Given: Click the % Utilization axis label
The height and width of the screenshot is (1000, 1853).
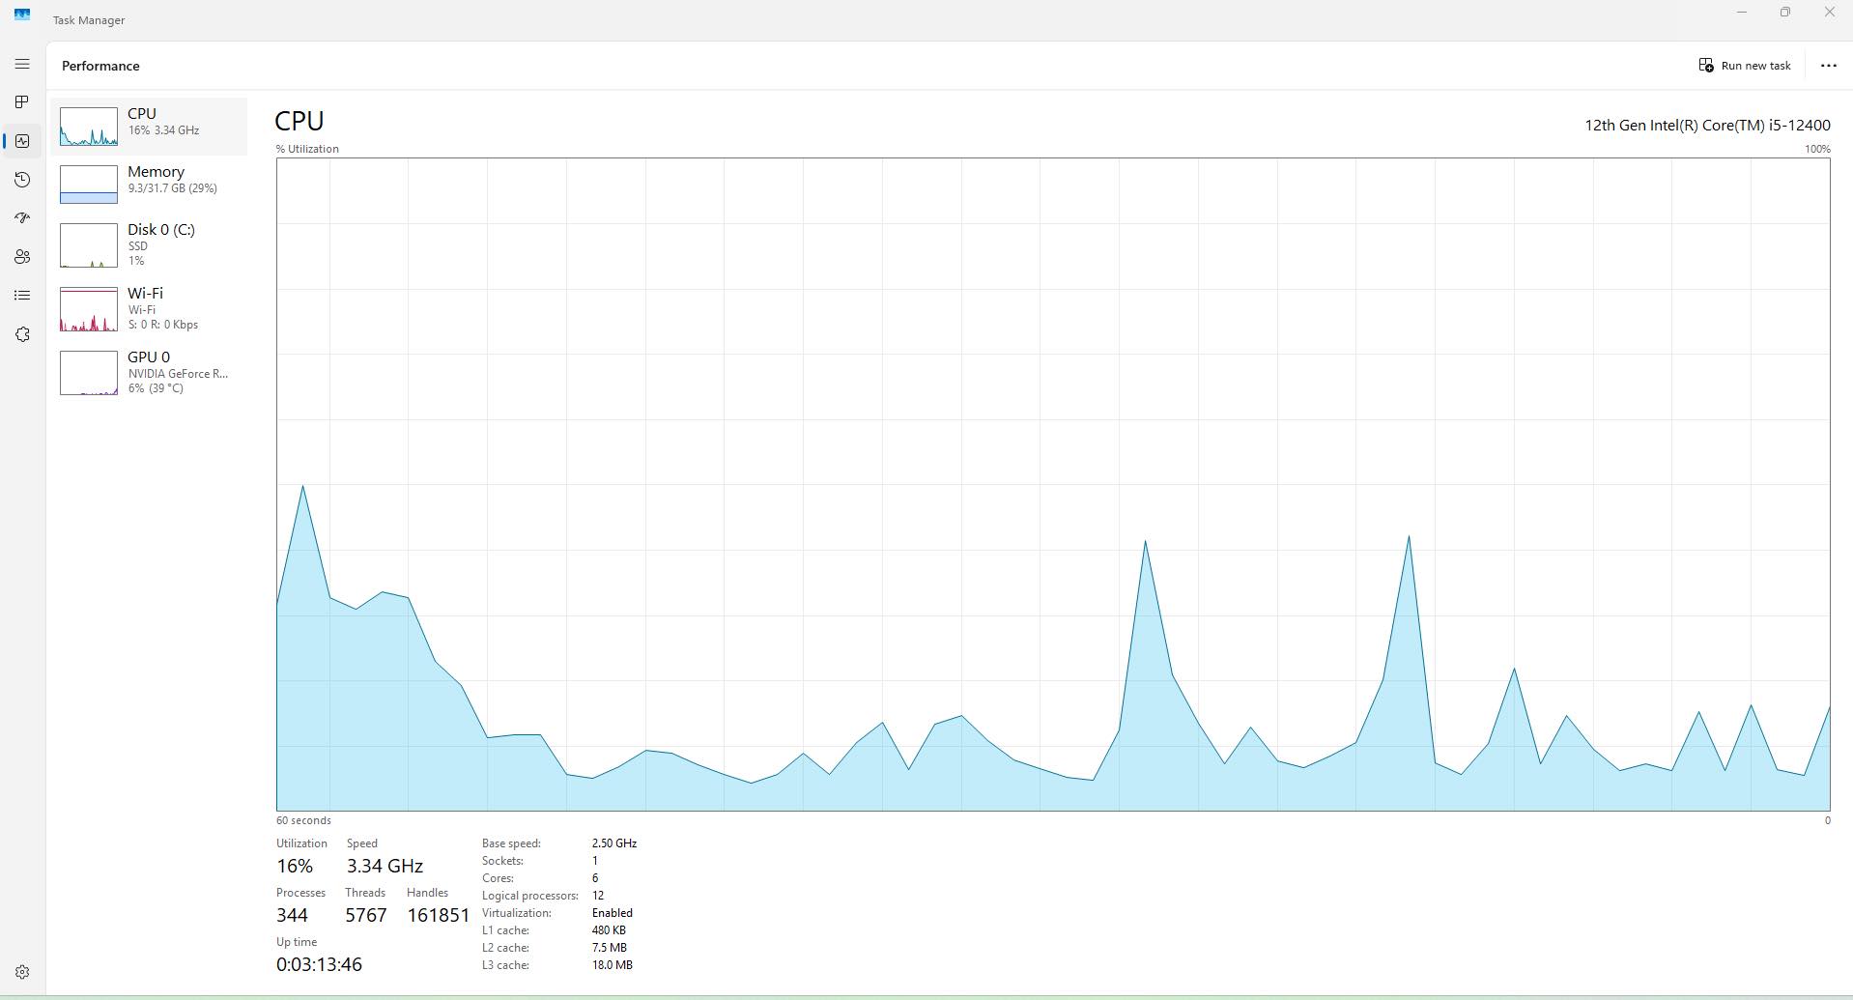Looking at the screenshot, I should [307, 149].
